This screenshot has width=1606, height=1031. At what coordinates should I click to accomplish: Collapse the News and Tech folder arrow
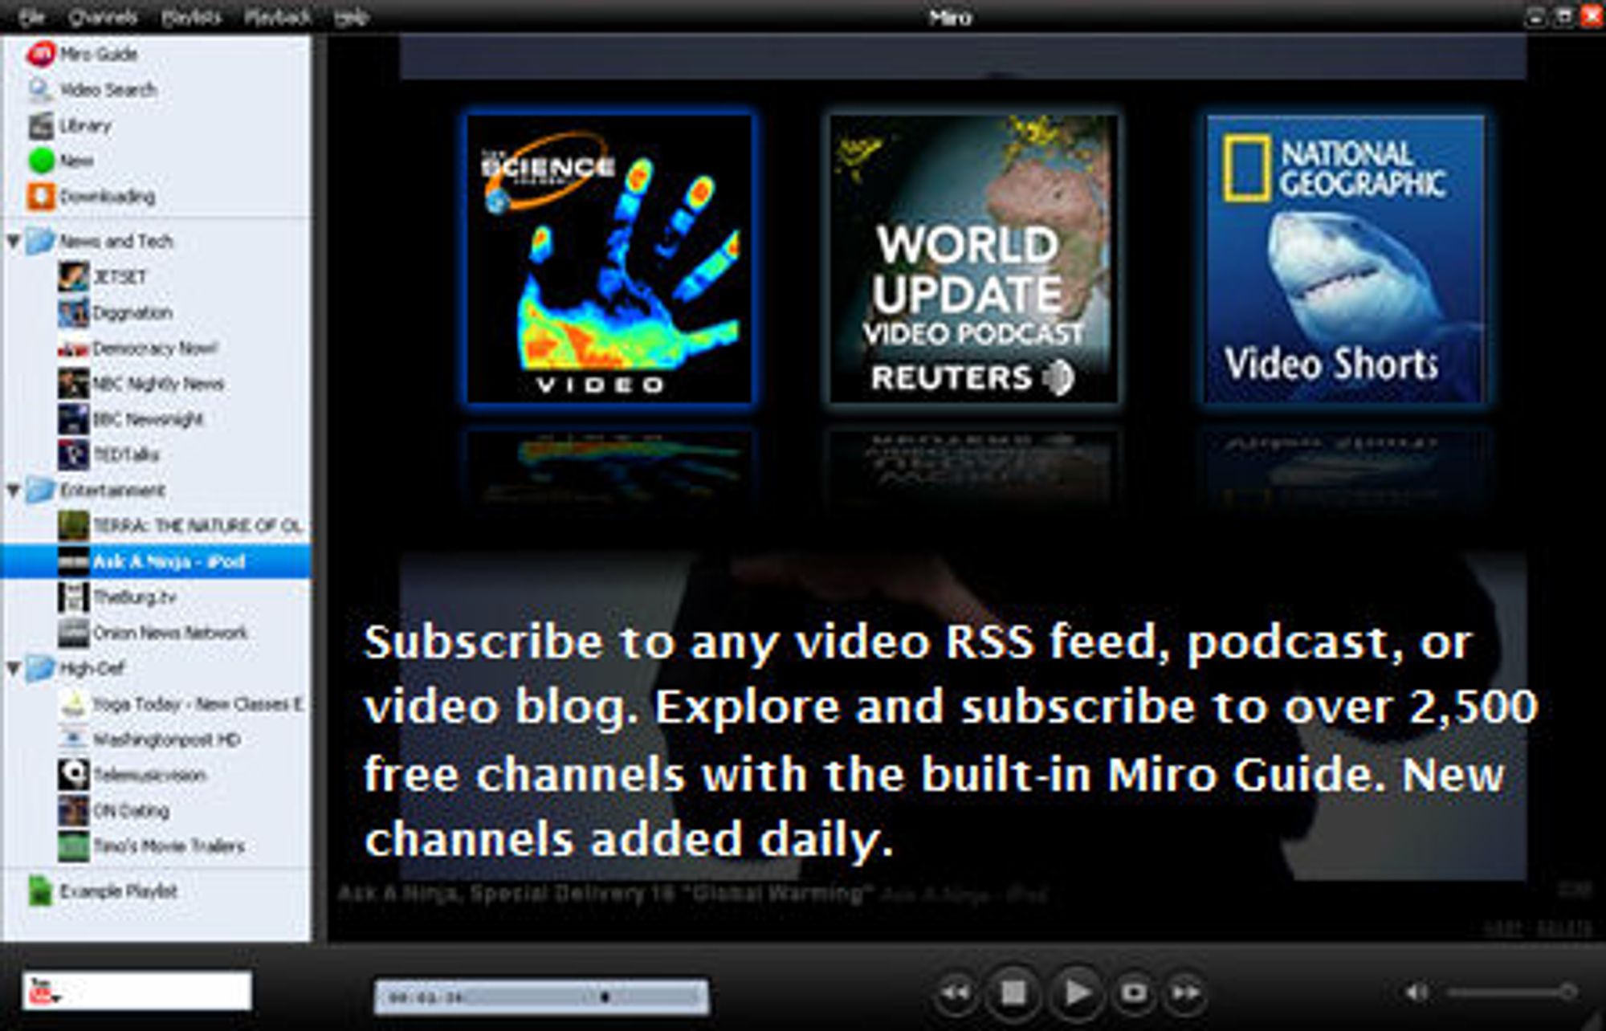pyautogui.click(x=13, y=240)
